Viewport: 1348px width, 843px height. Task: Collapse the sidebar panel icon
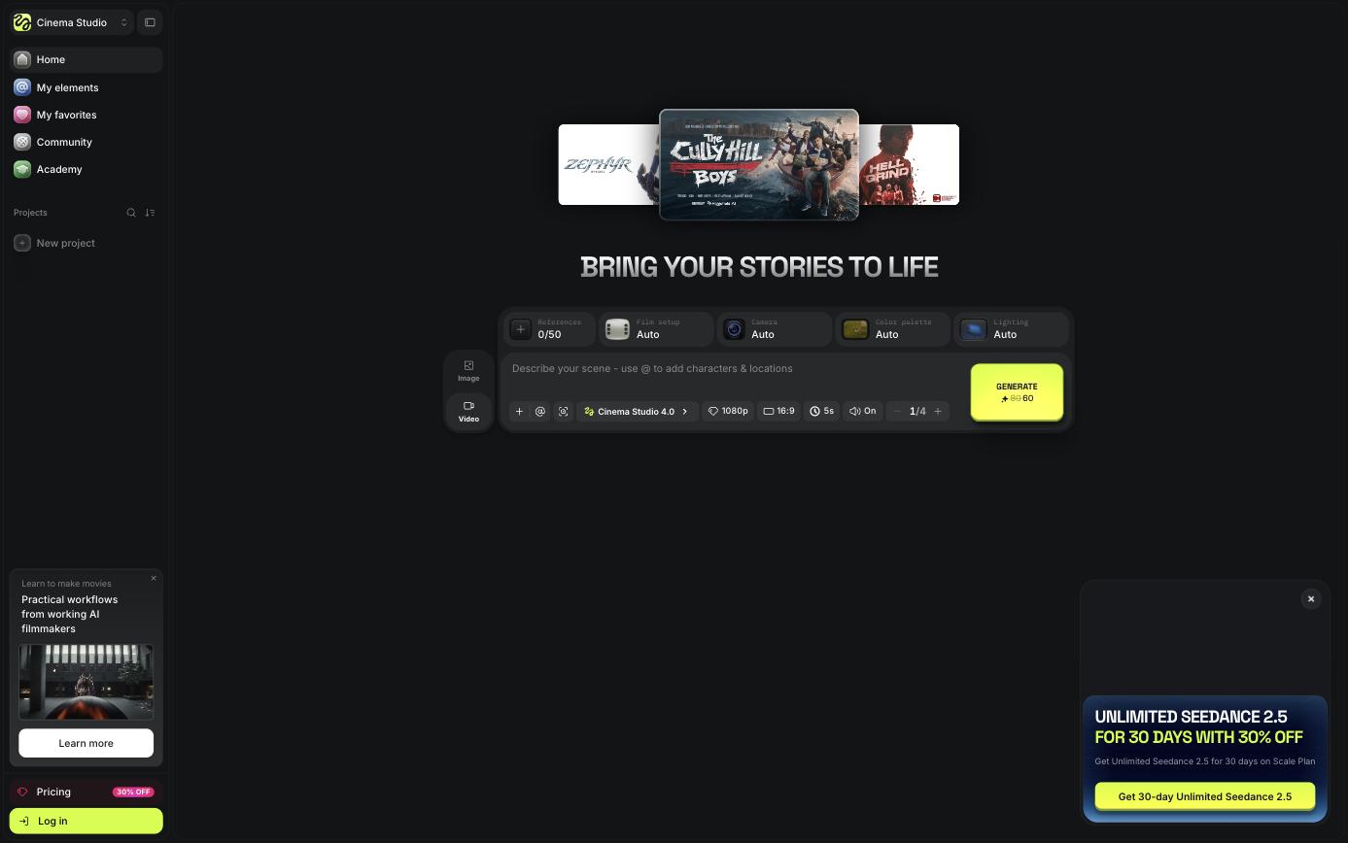tap(150, 22)
